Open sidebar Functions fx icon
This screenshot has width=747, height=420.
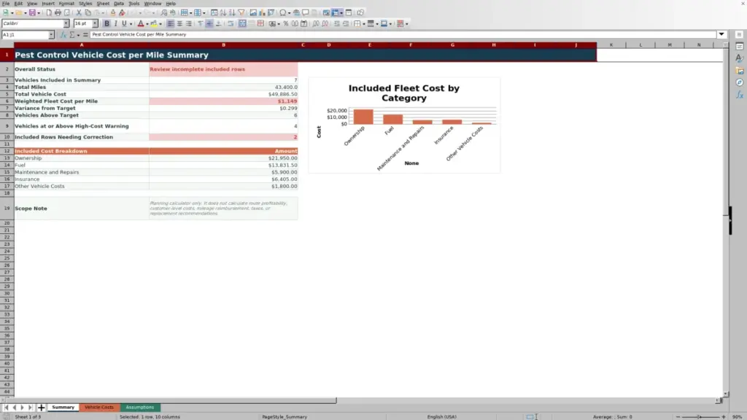click(x=740, y=95)
